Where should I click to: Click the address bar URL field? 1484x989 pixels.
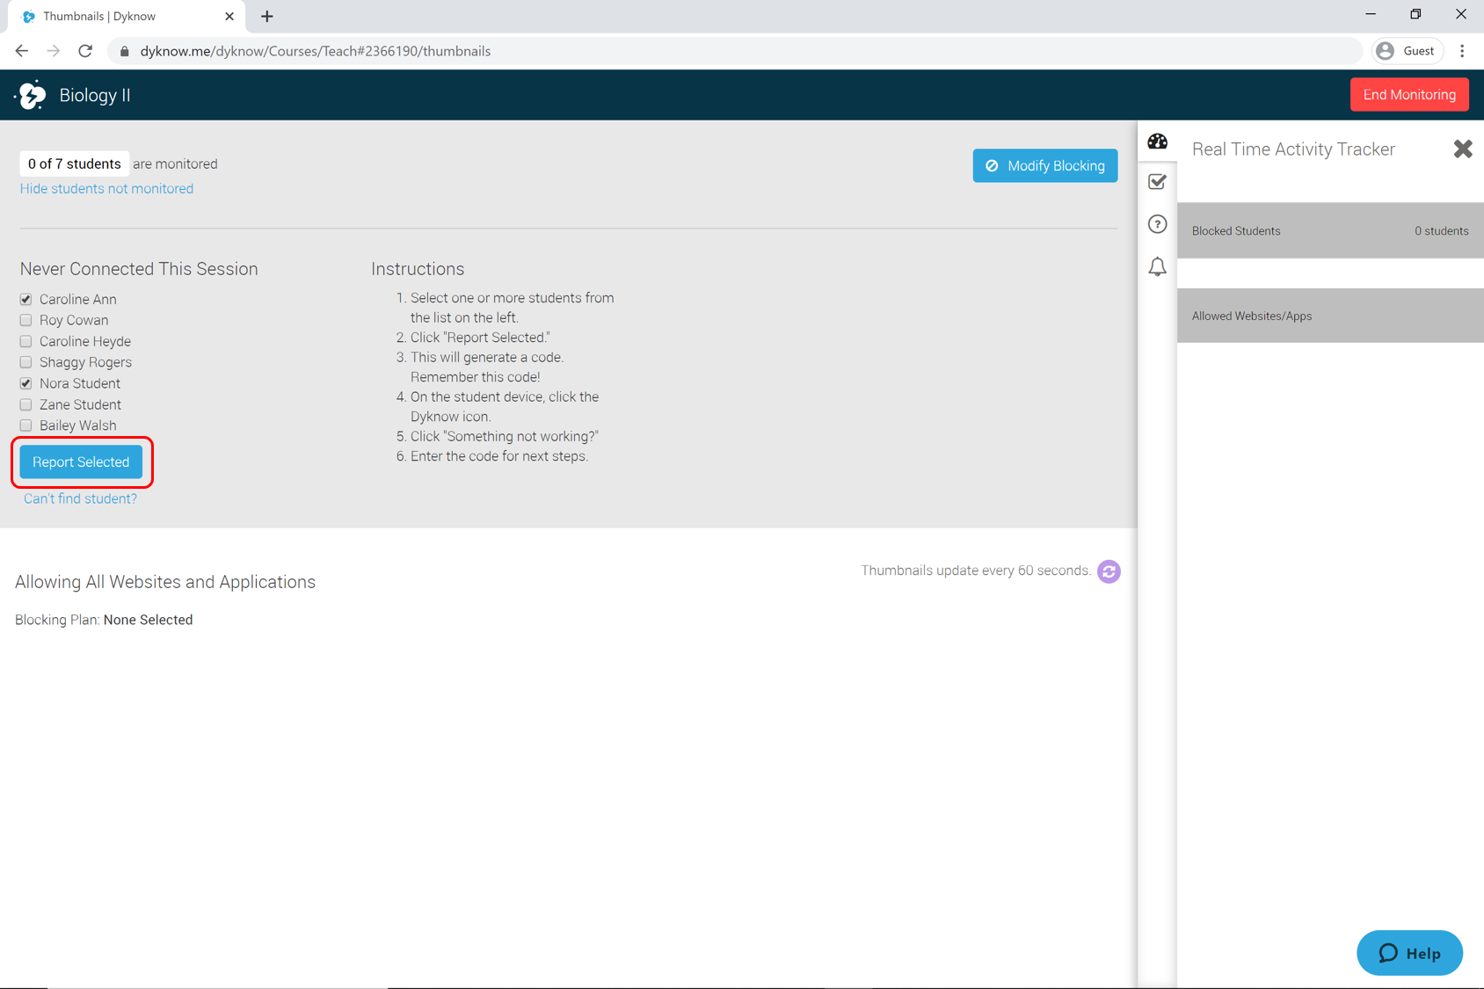[x=734, y=51]
